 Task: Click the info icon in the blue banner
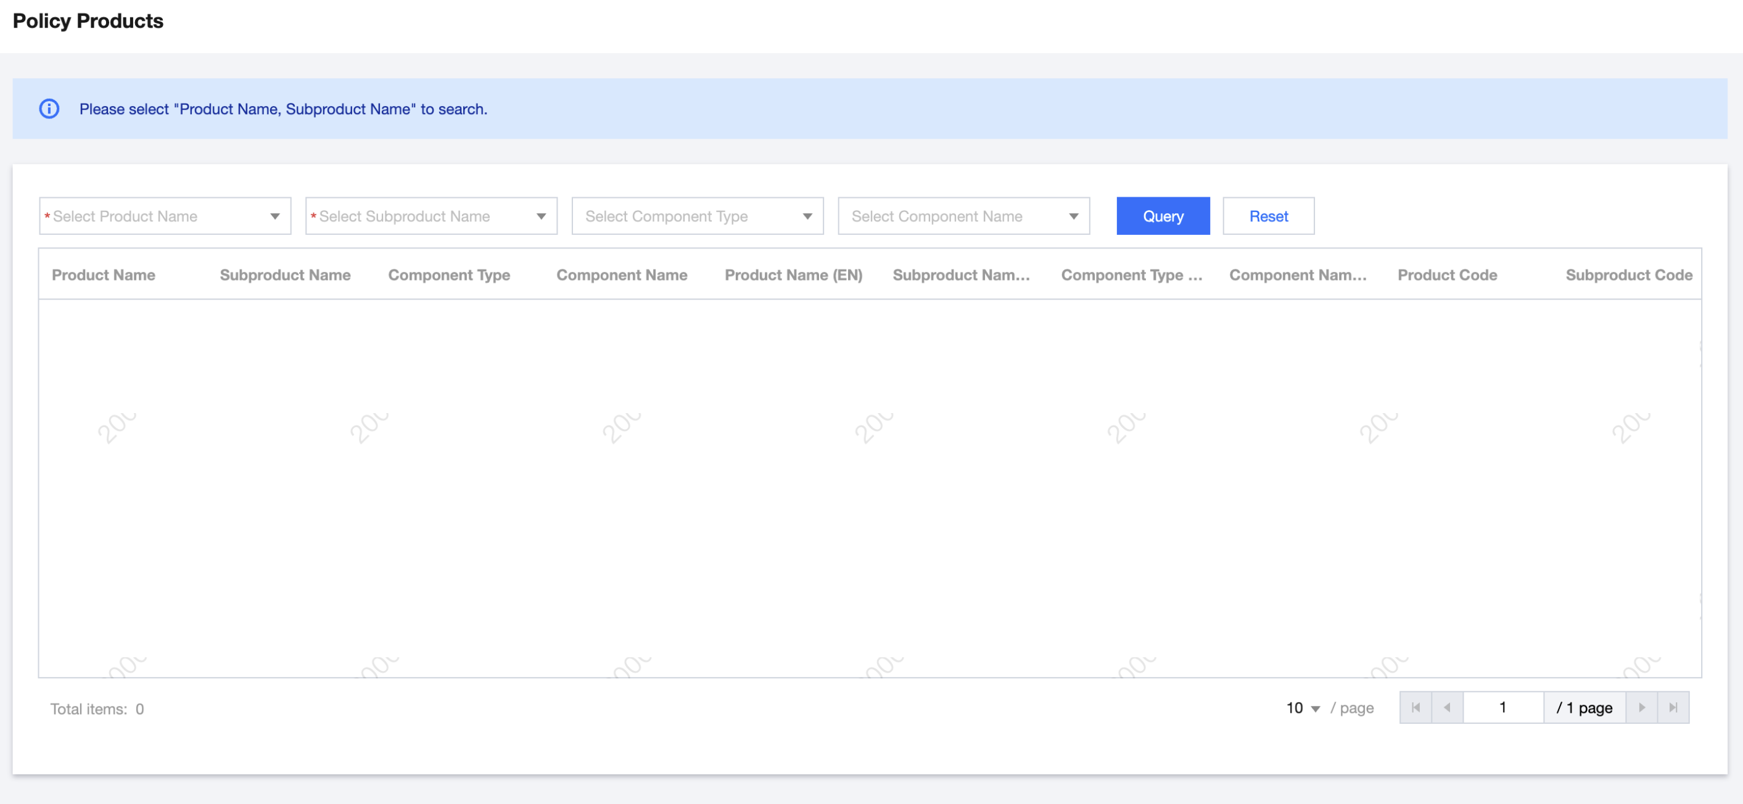[x=49, y=109]
